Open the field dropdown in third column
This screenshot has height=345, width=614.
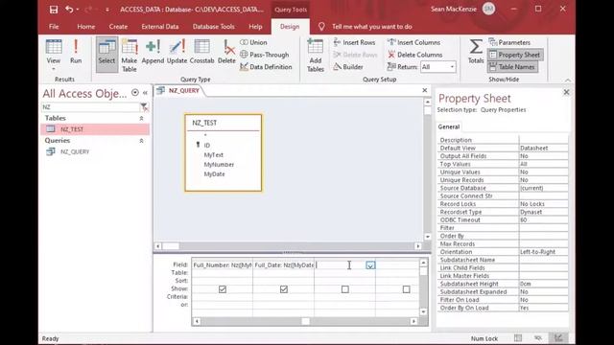[370, 265]
